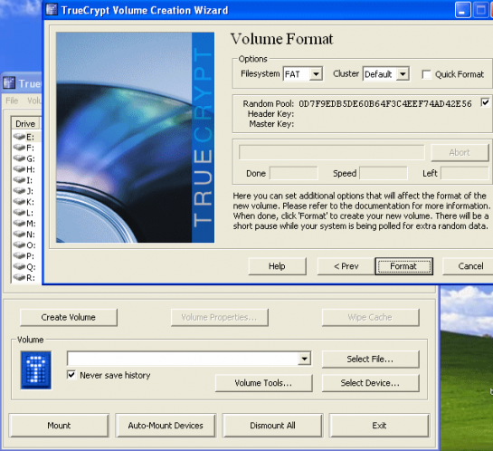Image resolution: width=493 pixels, height=451 pixels.
Task: Click the TrueCrypt wizard title bar icon
Action: pos(52,10)
